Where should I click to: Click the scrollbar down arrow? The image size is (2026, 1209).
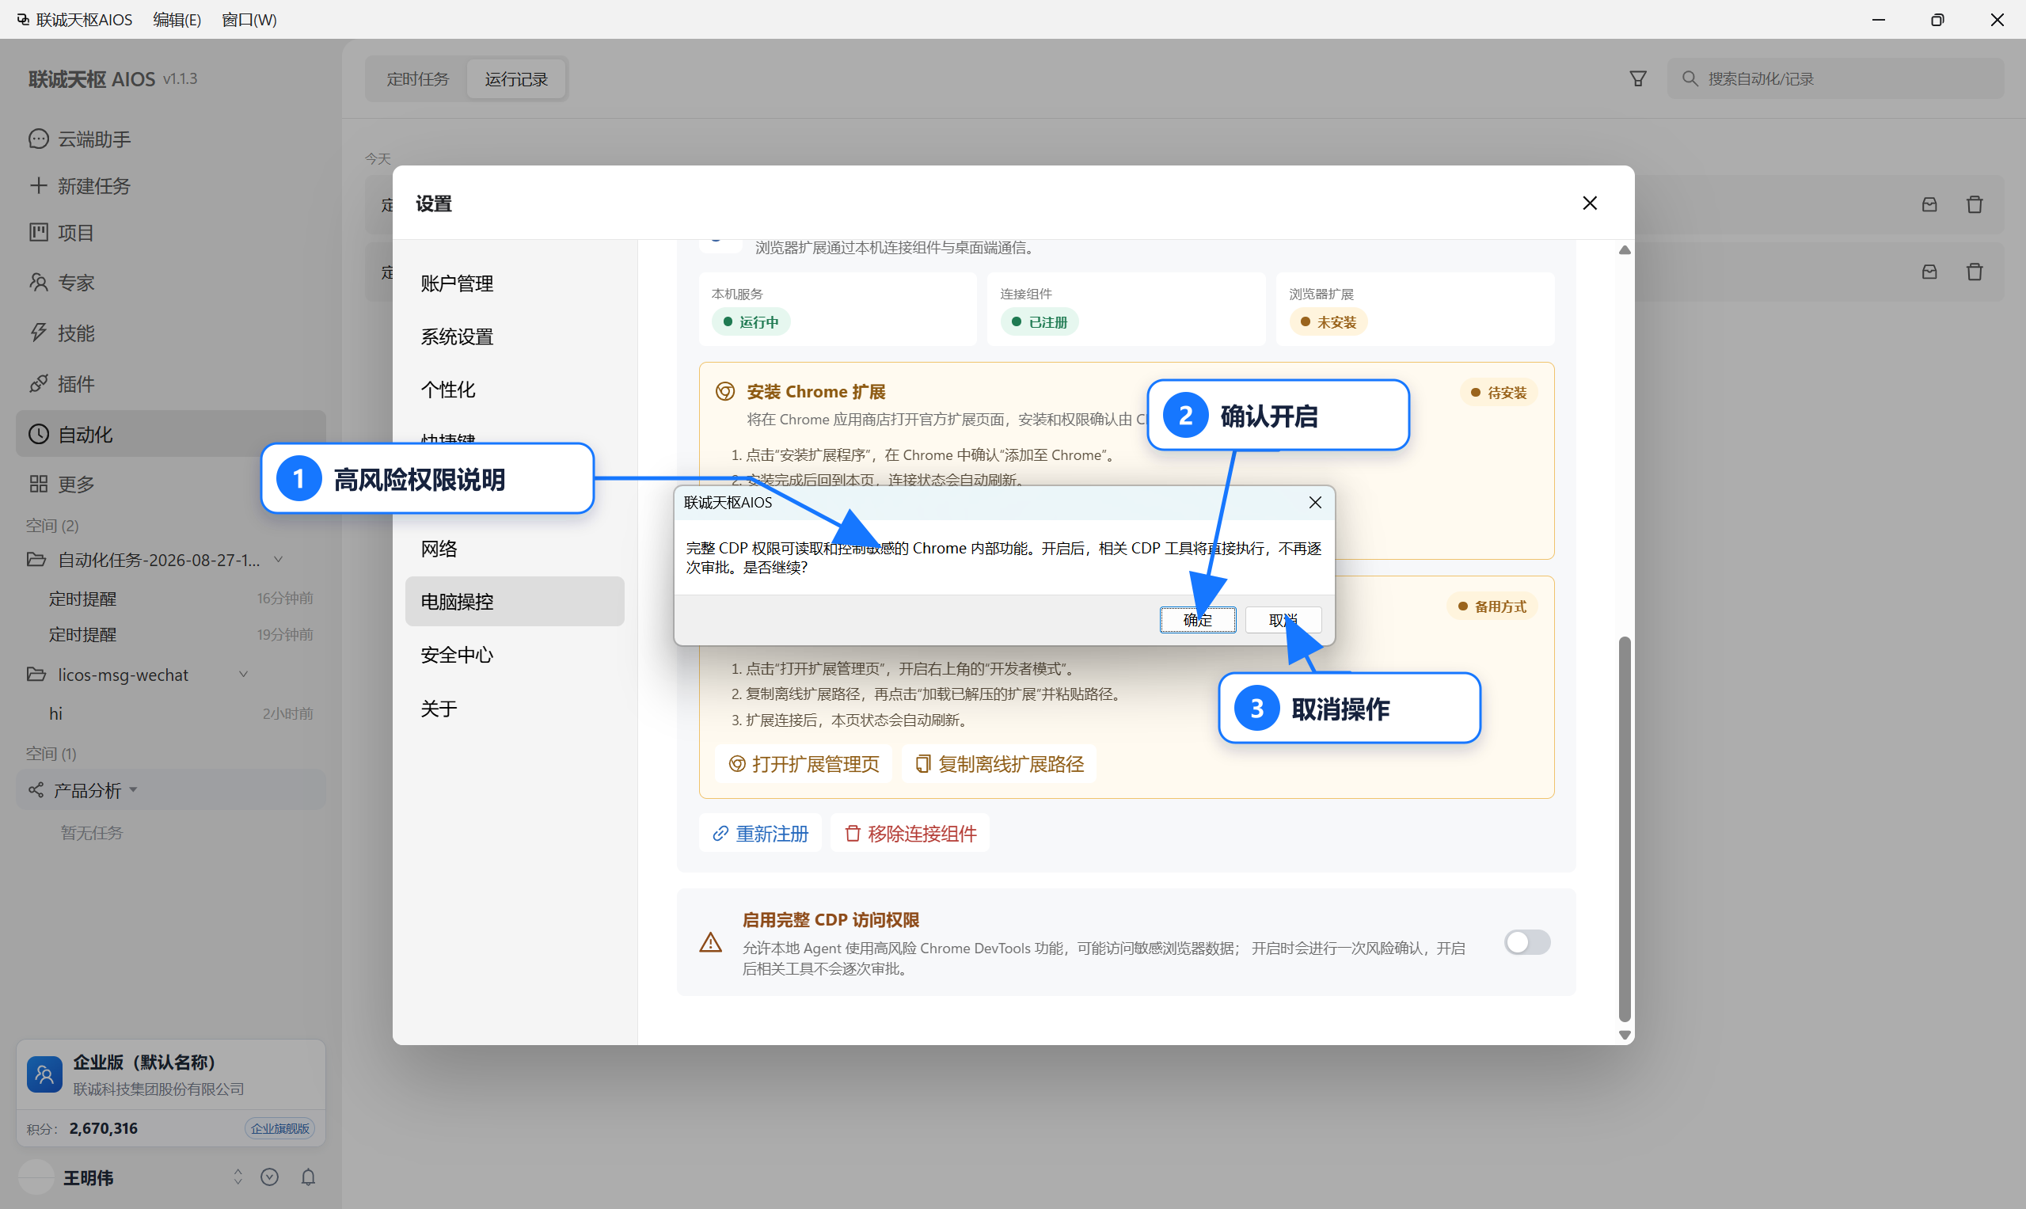pyautogui.click(x=1625, y=1035)
